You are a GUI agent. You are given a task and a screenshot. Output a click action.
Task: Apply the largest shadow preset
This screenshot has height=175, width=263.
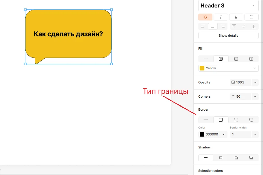251,158
